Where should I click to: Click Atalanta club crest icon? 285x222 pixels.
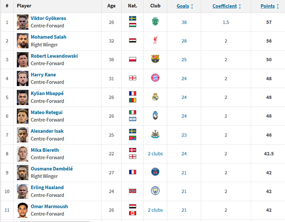(x=156, y=116)
